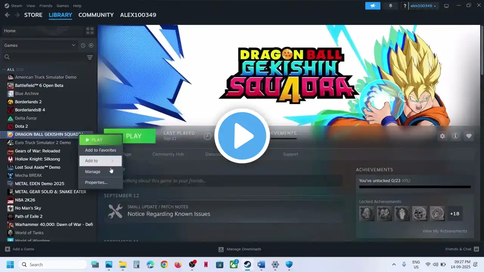Viewport: 484px width, 272px height.
Task: Open the View menu
Action: coord(31,6)
